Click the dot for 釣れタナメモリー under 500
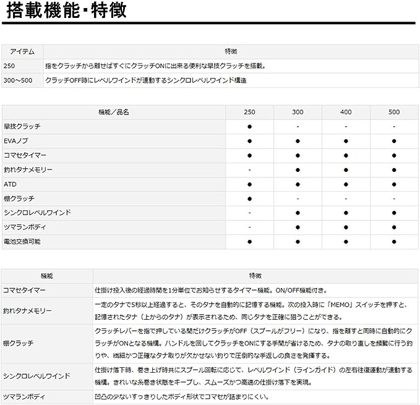The width and height of the screenshot is (420, 405). [x=394, y=170]
